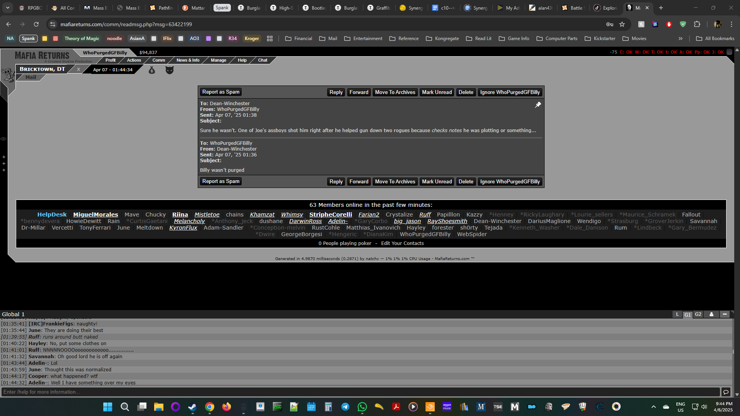Open the browser Extensions puzzle icon

[697, 24]
